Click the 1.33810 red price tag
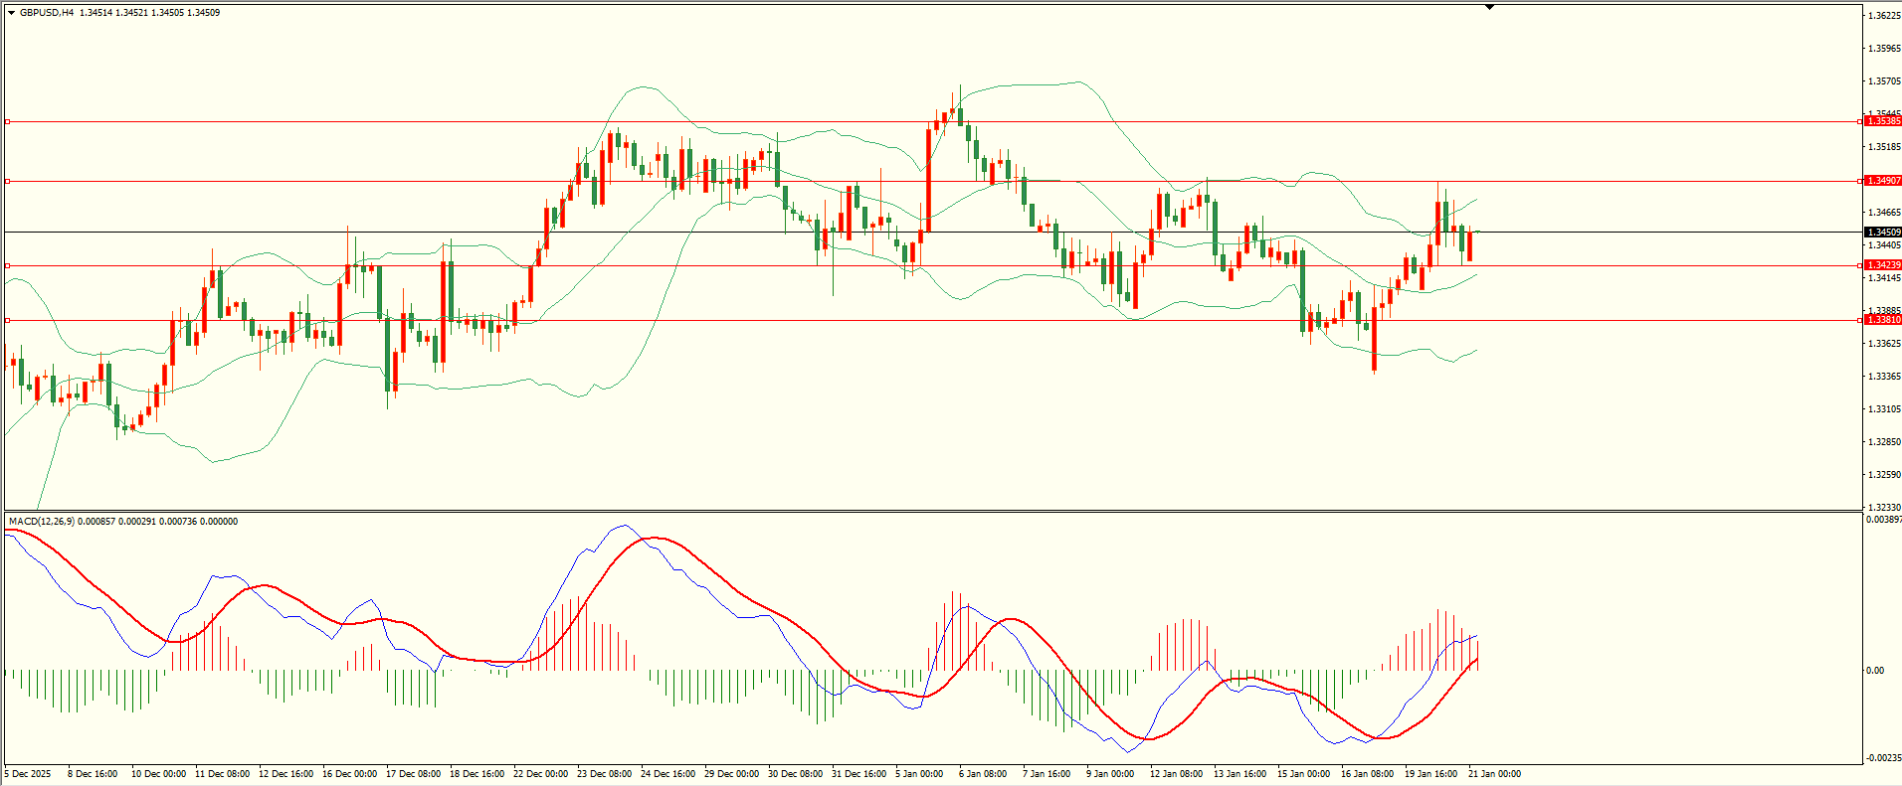This screenshot has width=1902, height=786. 1882,320
